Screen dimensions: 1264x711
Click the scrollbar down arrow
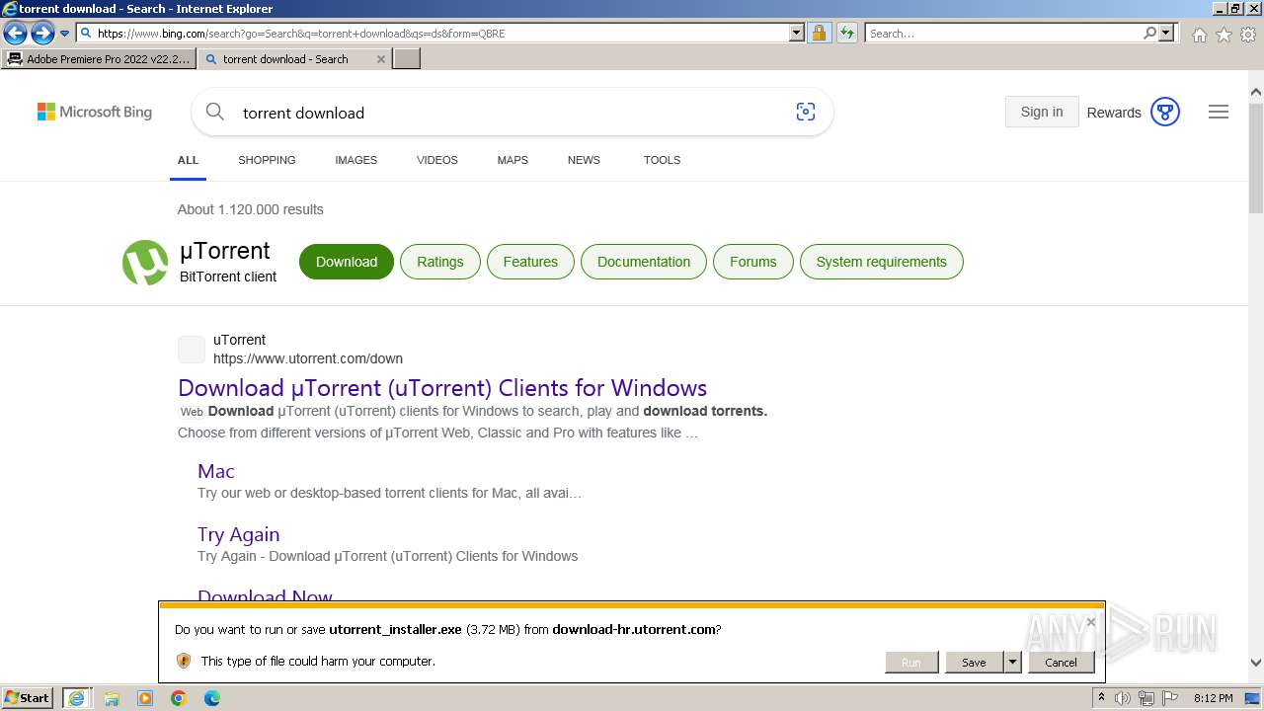(x=1256, y=663)
